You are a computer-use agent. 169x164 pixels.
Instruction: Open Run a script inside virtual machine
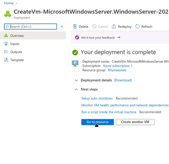click(109, 112)
